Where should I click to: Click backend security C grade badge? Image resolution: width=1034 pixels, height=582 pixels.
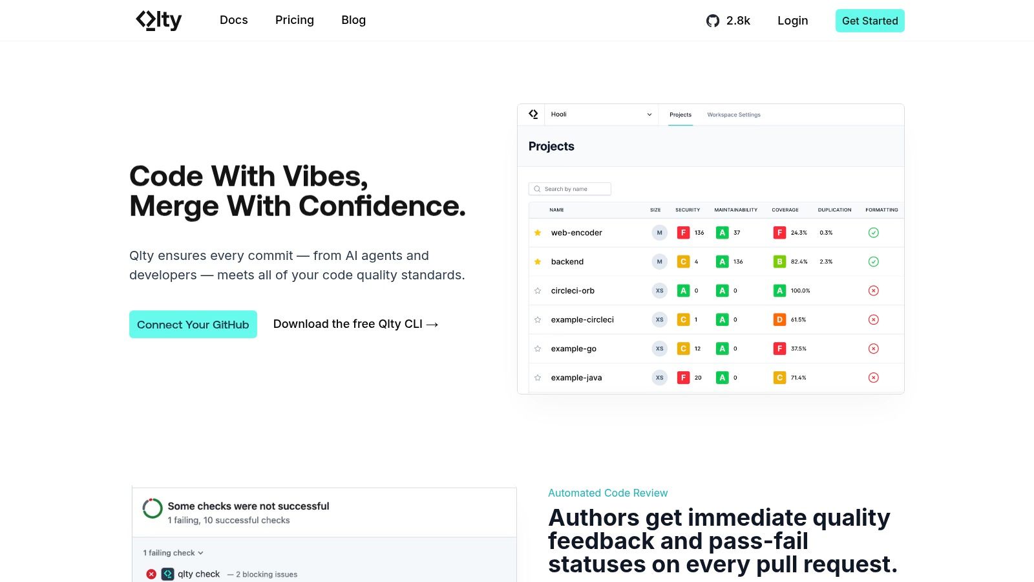pyautogui.click(x=683, y=262)
